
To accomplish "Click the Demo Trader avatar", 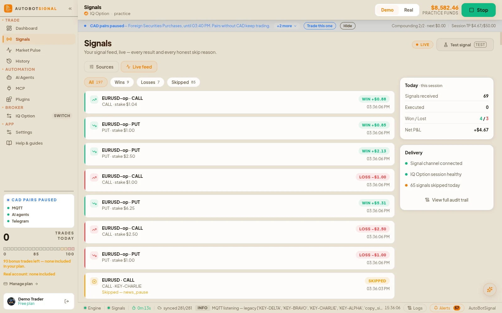I will coord(11,301).
